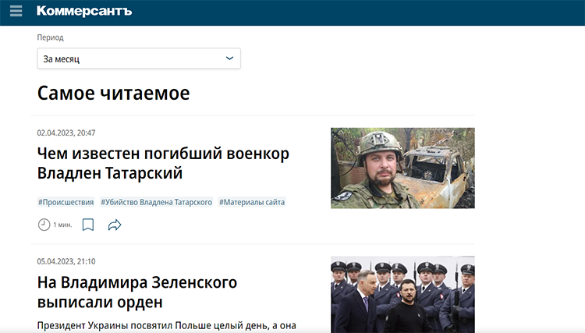Select the #Материалы сайта tag

252,202
